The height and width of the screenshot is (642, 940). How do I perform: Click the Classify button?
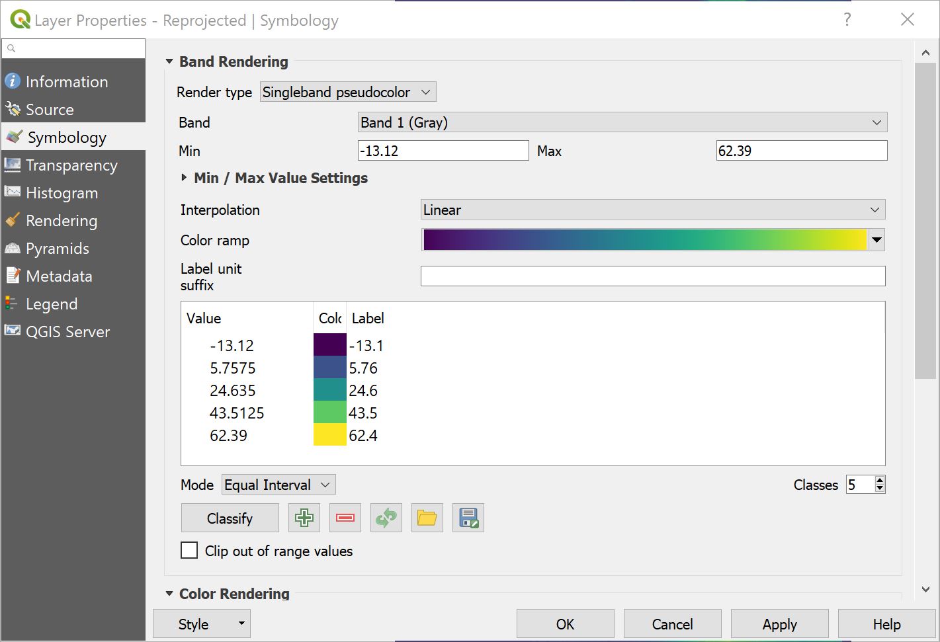pyautogui.click(x=230, y=518)
